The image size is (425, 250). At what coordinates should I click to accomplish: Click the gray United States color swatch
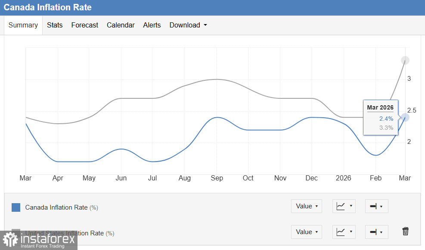click(x=16, y=231)
